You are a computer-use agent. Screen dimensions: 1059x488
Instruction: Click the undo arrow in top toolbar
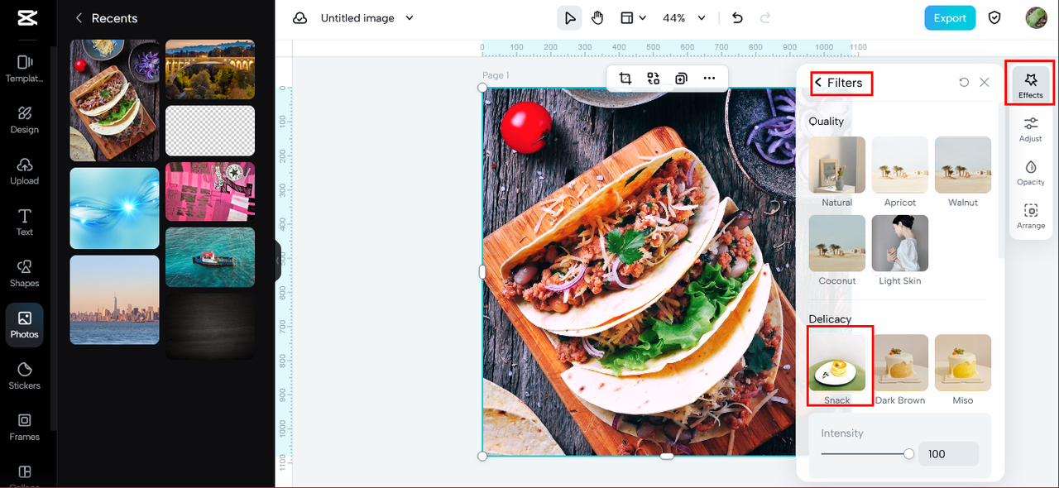[x=737, y=18]
